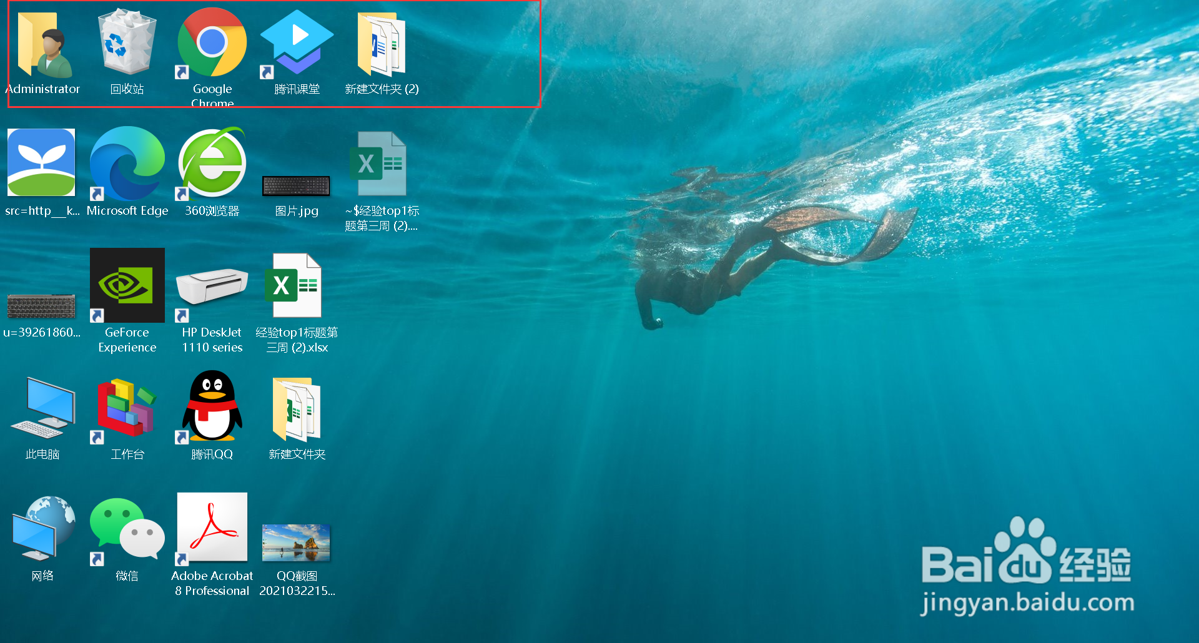
Task: Select the src=http__k... image file icon
Action: [x=41, y=162]
